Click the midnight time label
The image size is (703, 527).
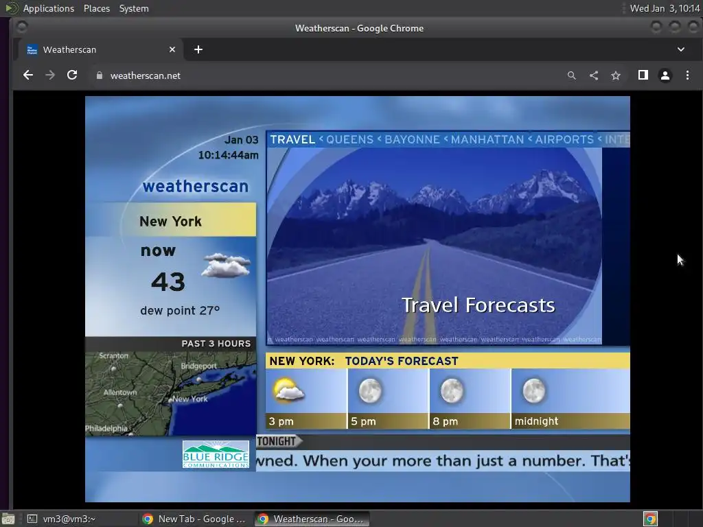tap(536, 421)
